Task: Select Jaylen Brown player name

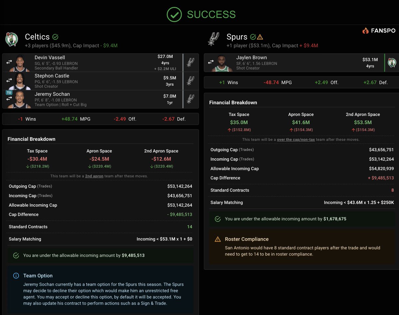Action: [x=252, y=58]
